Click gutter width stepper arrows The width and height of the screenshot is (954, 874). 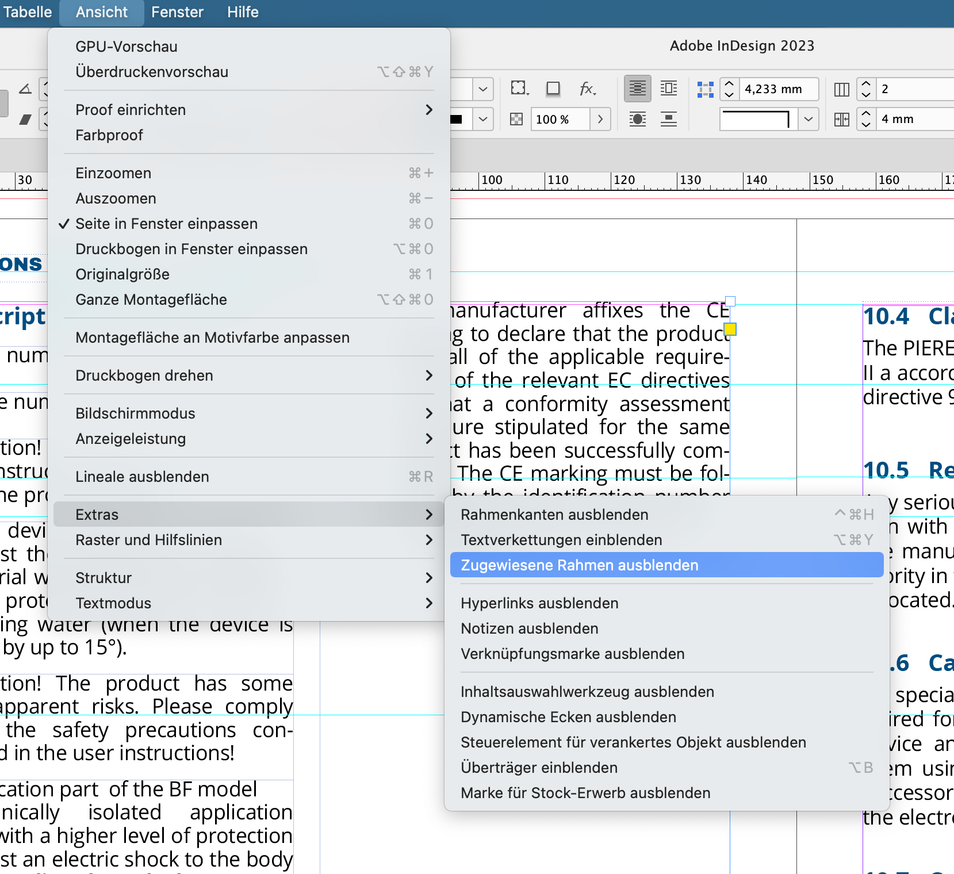(866, 119)
